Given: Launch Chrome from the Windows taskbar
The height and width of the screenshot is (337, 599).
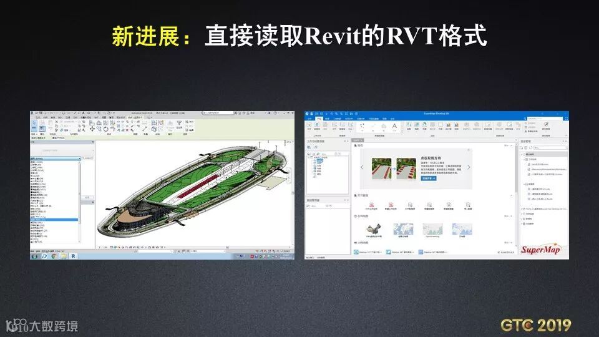Looking at the screenshot, I should [x=54, y=256].
